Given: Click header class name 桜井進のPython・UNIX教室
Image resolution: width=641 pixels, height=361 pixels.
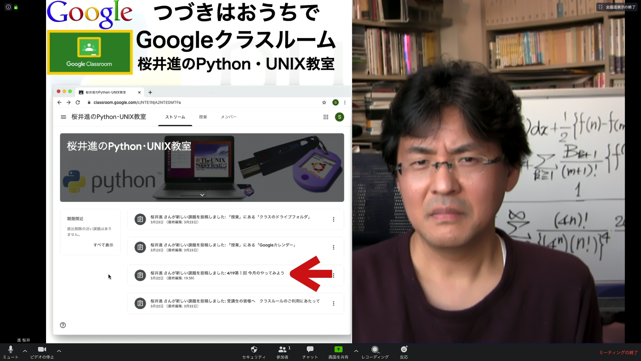Looking at the screenshot, I should [x=109, y=117].
